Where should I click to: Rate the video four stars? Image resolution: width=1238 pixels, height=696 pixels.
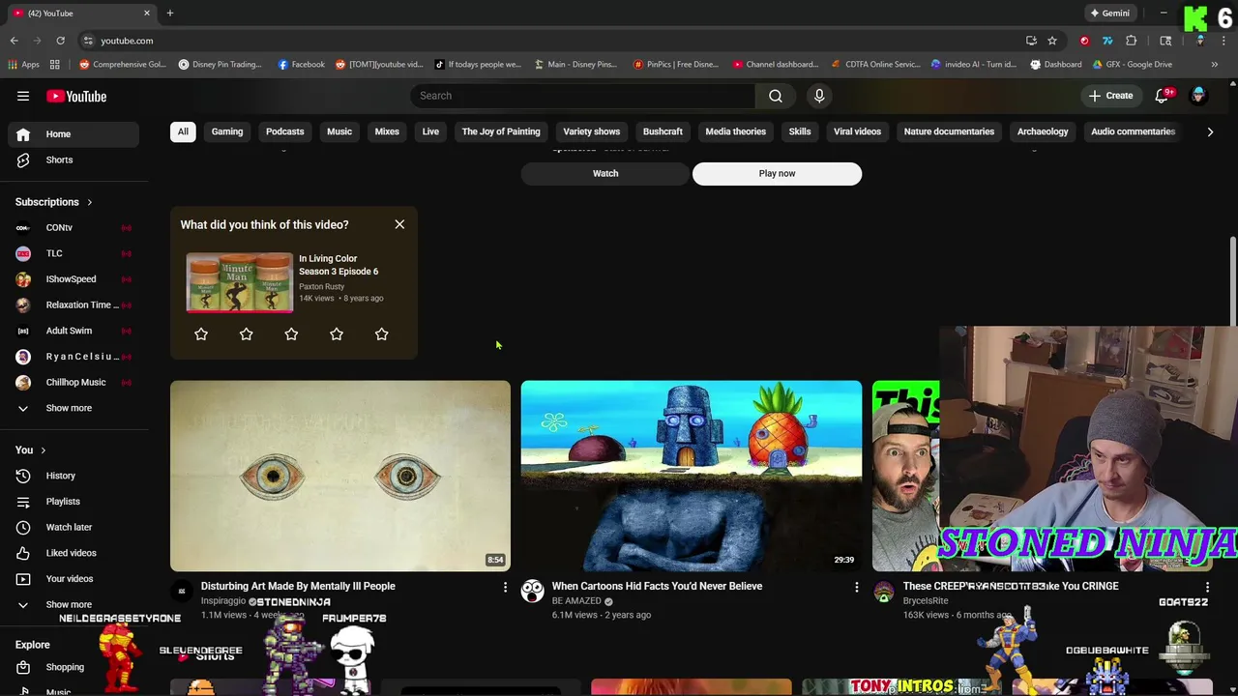(337, 334)
